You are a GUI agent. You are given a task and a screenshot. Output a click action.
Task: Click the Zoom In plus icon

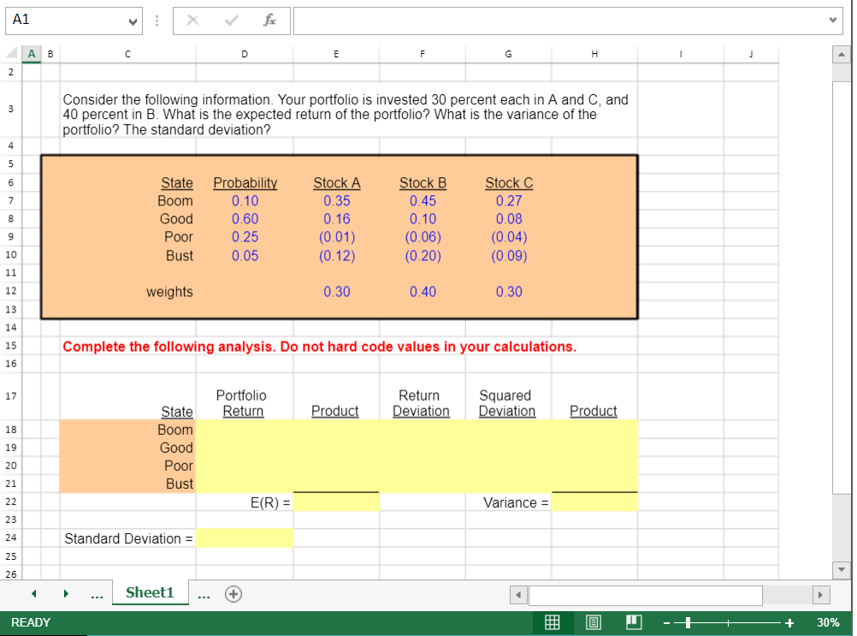(788, 622)
